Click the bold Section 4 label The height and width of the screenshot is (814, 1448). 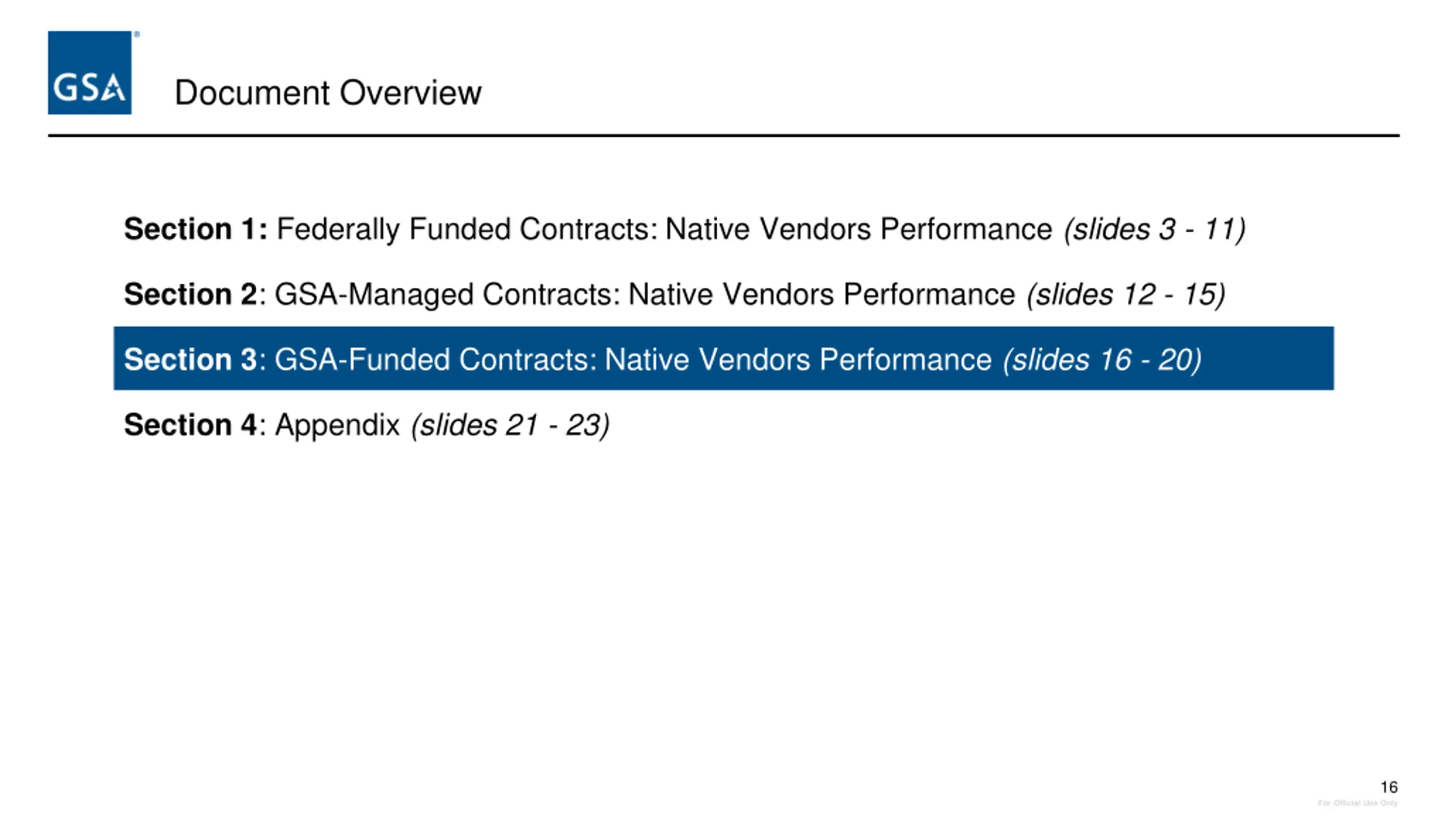point(191,425)
